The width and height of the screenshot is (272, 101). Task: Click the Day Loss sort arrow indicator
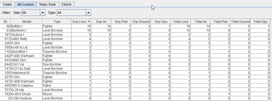(x=89, y=22)
